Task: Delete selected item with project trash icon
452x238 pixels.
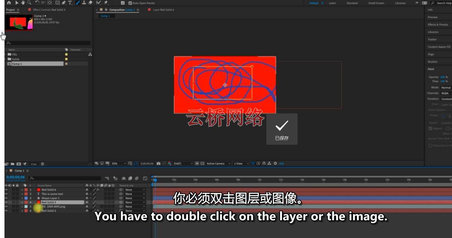Action: click(43, 164)
